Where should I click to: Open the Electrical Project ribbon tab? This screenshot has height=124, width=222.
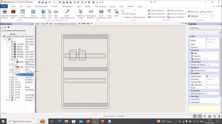click(41, 7)
